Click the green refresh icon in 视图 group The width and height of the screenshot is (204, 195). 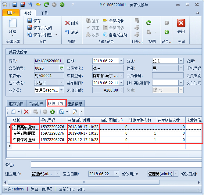click(x=149, y=23)
